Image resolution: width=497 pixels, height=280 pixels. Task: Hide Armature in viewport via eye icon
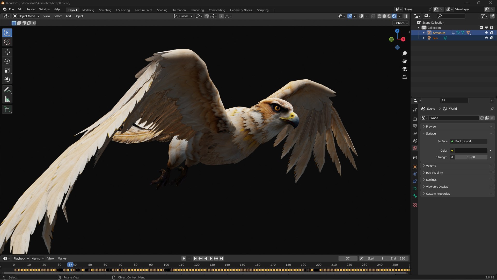[x=486, y=33]
